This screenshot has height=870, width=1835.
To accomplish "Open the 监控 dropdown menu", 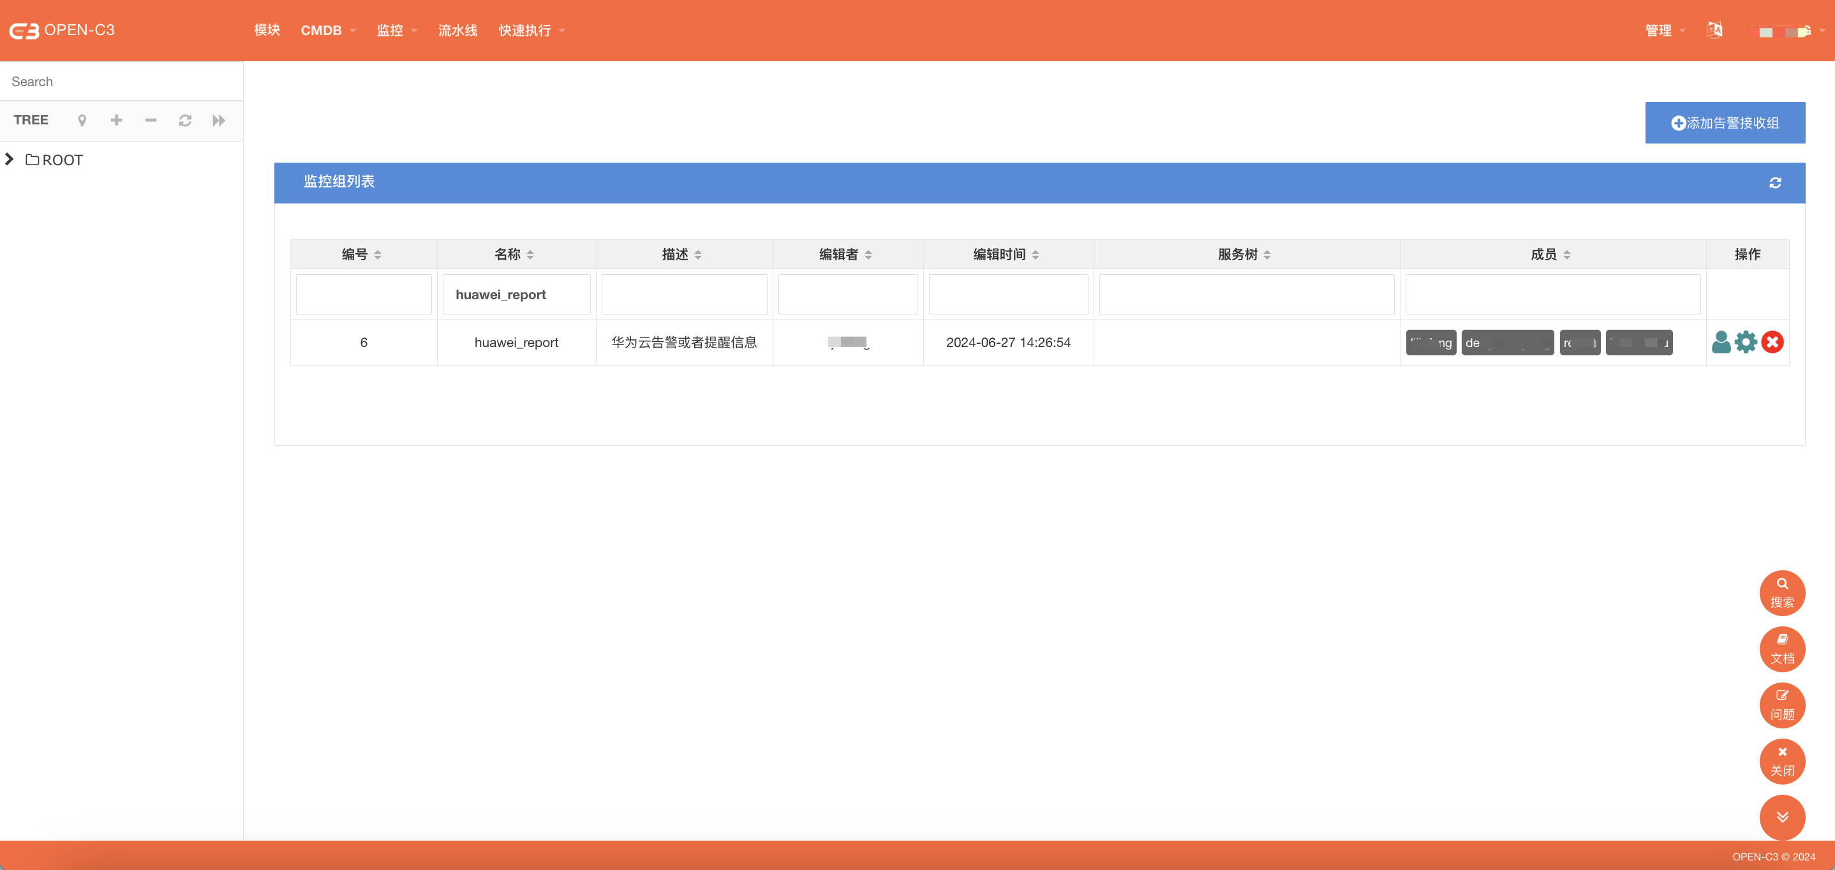I will coord(396,30).
